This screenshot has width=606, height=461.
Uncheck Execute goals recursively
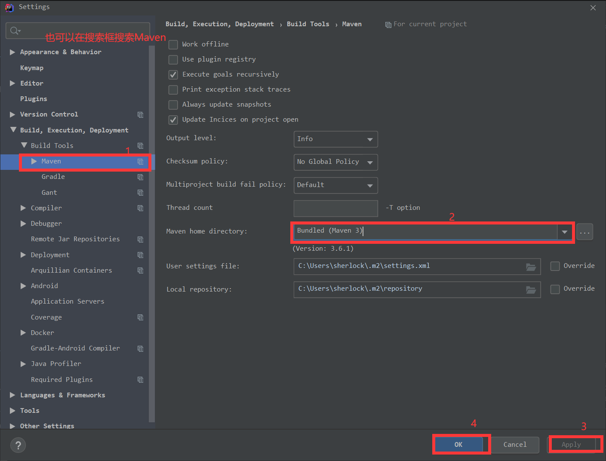pos(173,74)
